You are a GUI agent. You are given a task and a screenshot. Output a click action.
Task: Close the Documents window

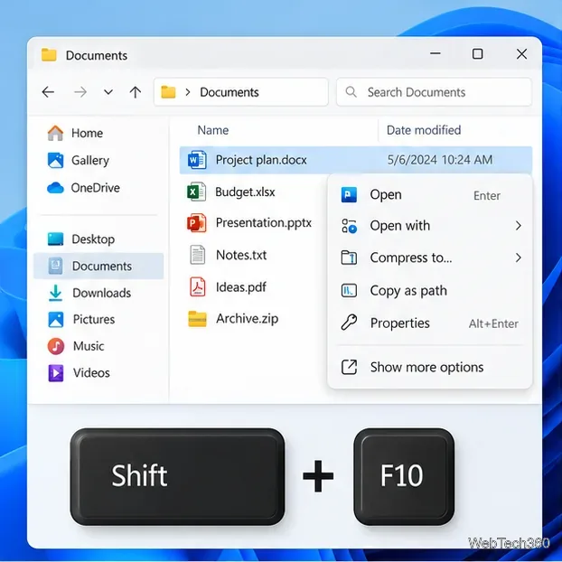click(521, 54)
